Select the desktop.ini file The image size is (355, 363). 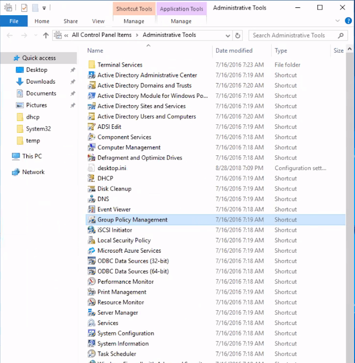coord(112,168)
